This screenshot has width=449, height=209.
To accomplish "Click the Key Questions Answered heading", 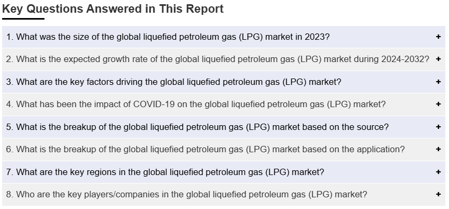I will click(113, 8).
